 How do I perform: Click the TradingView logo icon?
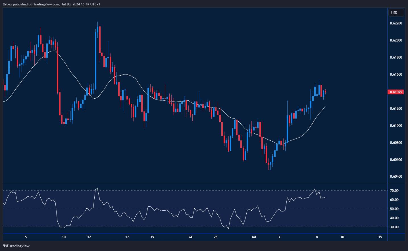(5, 246)
